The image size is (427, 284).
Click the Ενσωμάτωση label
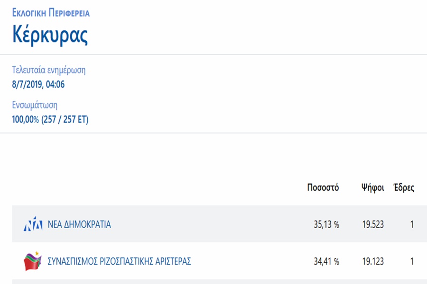point(35,105)
